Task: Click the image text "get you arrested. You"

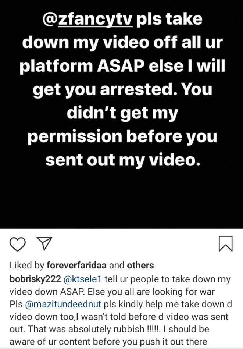Action: point(122,89)
